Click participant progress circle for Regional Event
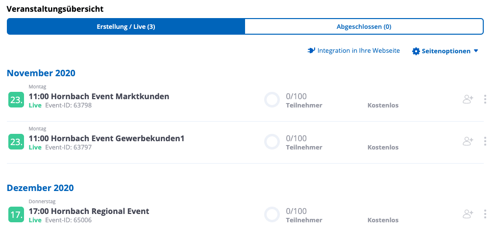Screen dimensions: 496x234 point(272,214)
